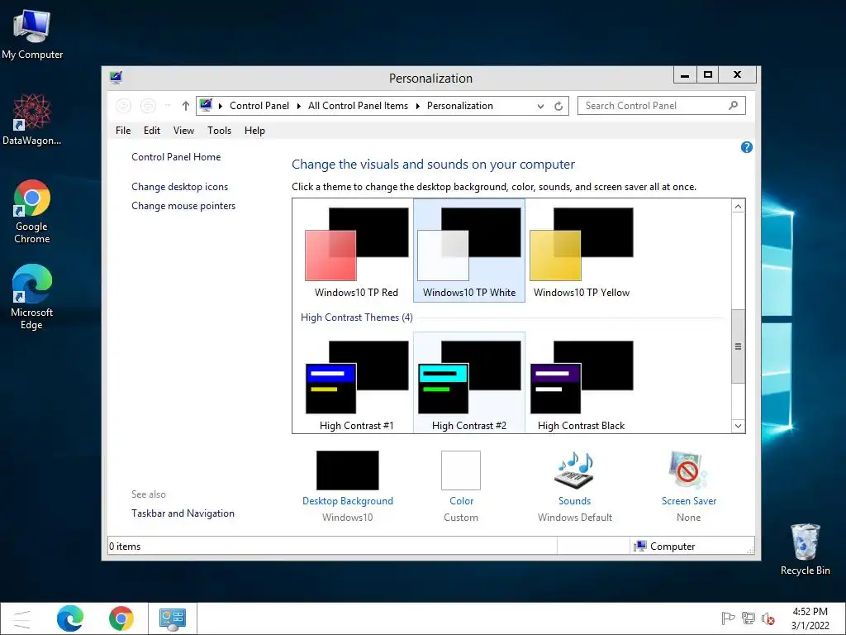Click Change mouse pointers link
Screen dimensions: 846x635
[x=183, y=206]
